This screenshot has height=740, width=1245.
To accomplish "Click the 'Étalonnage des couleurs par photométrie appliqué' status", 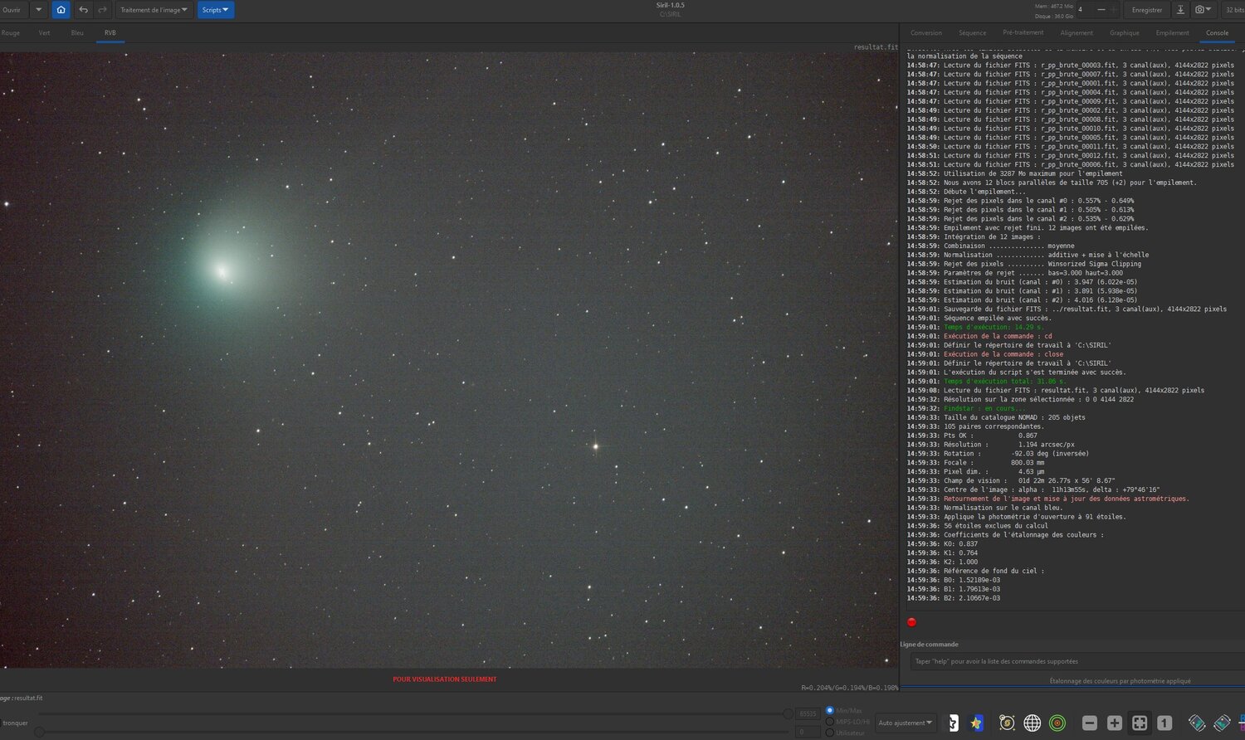I will coord(1120,681).
